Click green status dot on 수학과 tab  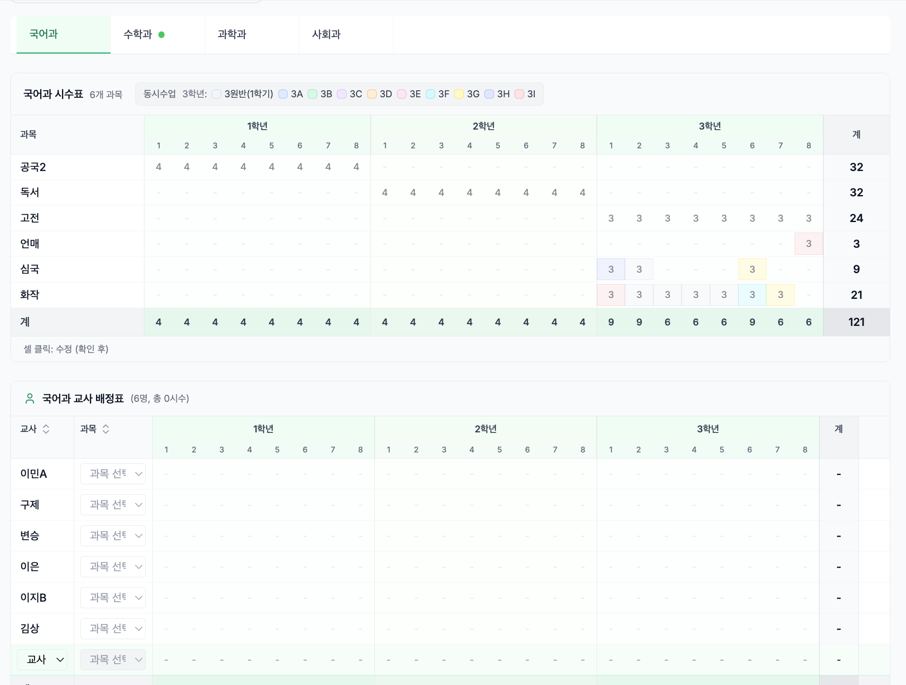[x=161, y=34]
